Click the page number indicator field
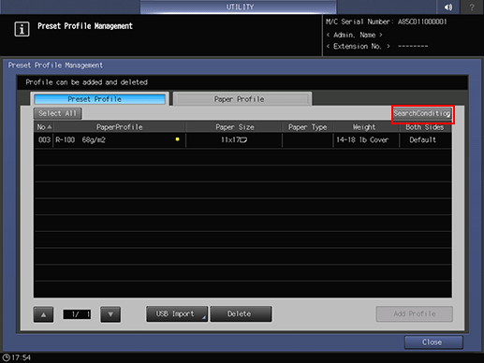This screenshot has width=484, height=363. 77,314
